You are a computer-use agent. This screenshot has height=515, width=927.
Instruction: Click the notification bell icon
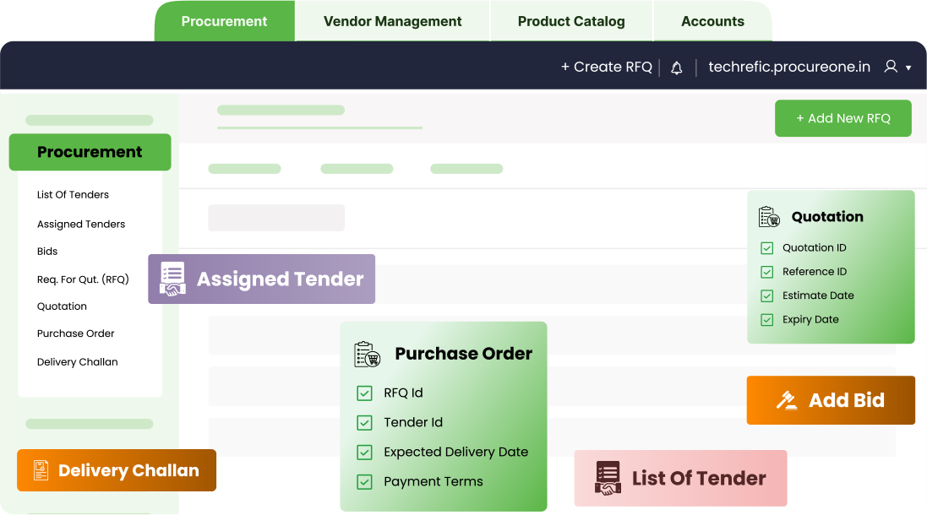[676, 68]
